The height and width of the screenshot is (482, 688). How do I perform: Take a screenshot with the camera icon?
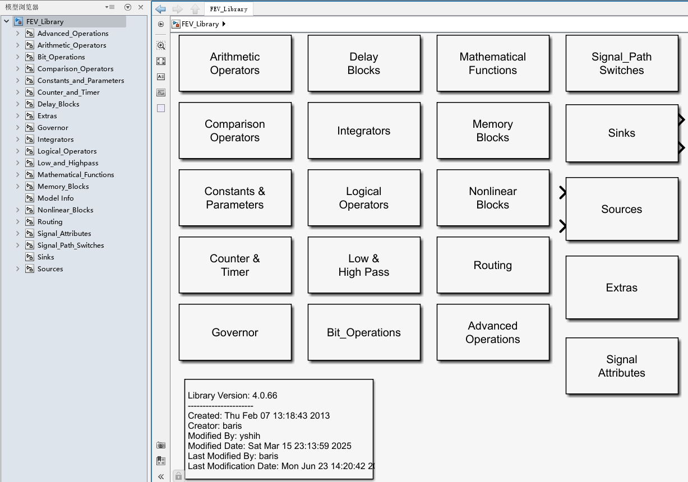(161, 445)
